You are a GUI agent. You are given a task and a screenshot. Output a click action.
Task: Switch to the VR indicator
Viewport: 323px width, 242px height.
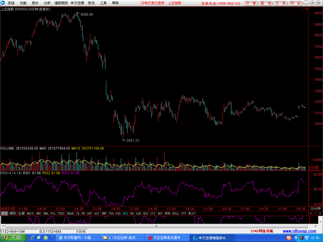pyautogui.click(x=83, y=213)
